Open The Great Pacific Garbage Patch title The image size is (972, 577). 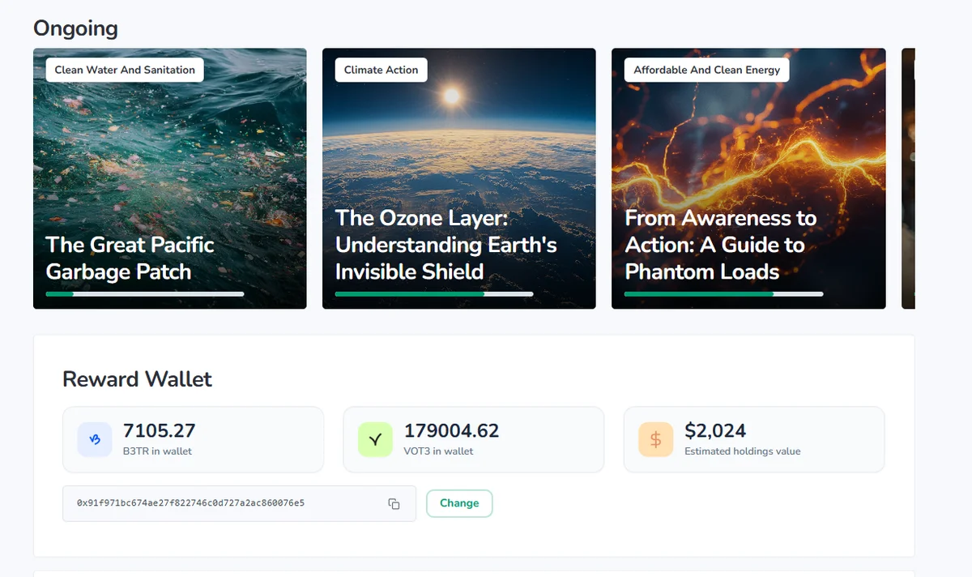coord(130,258)
